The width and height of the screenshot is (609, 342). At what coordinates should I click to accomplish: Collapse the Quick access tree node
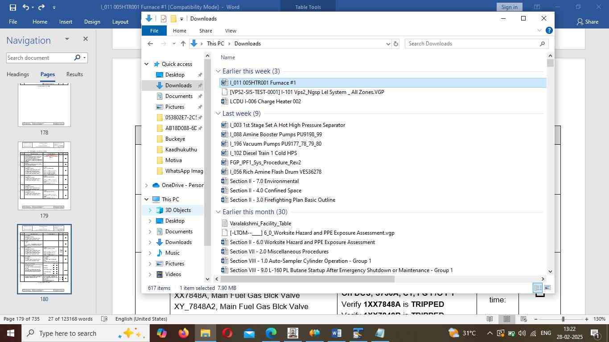click(x=147, y=64)
